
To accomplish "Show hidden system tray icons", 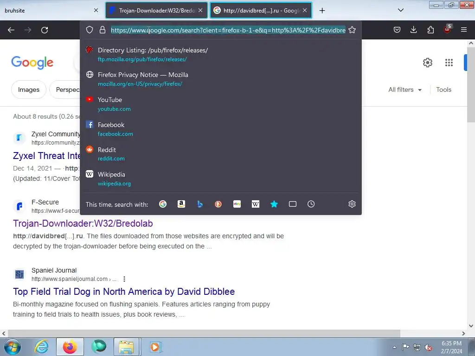I will 394,347.
